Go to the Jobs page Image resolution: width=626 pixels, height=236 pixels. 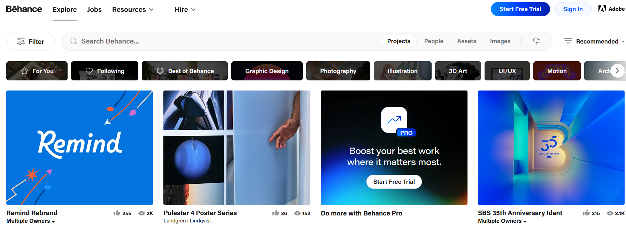click(x=94, y=9)
